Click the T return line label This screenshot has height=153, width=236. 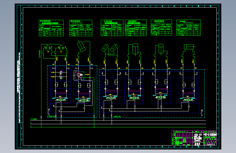[x=31, y=123]
